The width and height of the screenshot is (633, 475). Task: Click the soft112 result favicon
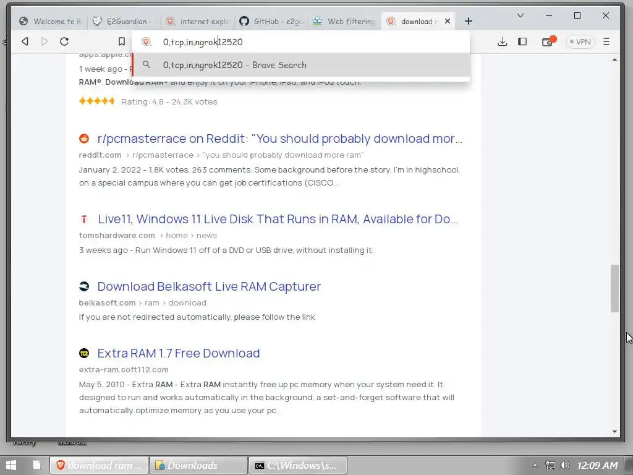(x=84, y=353)
